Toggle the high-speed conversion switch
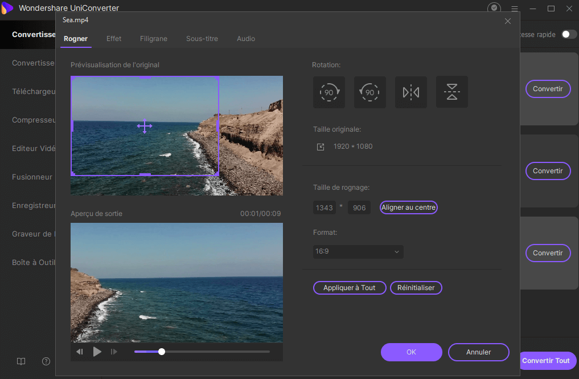Screen dimensions: 579x379 569,34
